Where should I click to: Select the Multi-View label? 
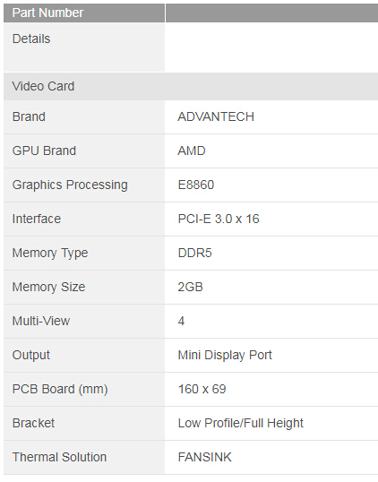coord(41,322)
